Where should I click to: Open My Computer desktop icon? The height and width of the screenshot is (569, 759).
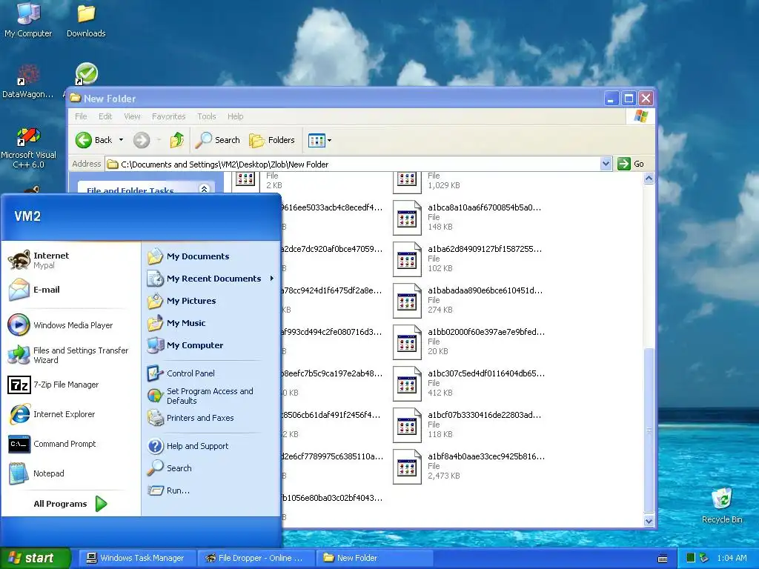pyautogui.click(x=28, y=20)
